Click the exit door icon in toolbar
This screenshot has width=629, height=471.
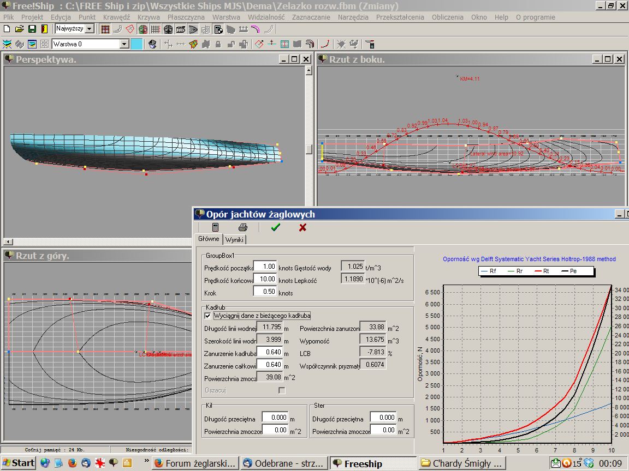tap(44, 29)
